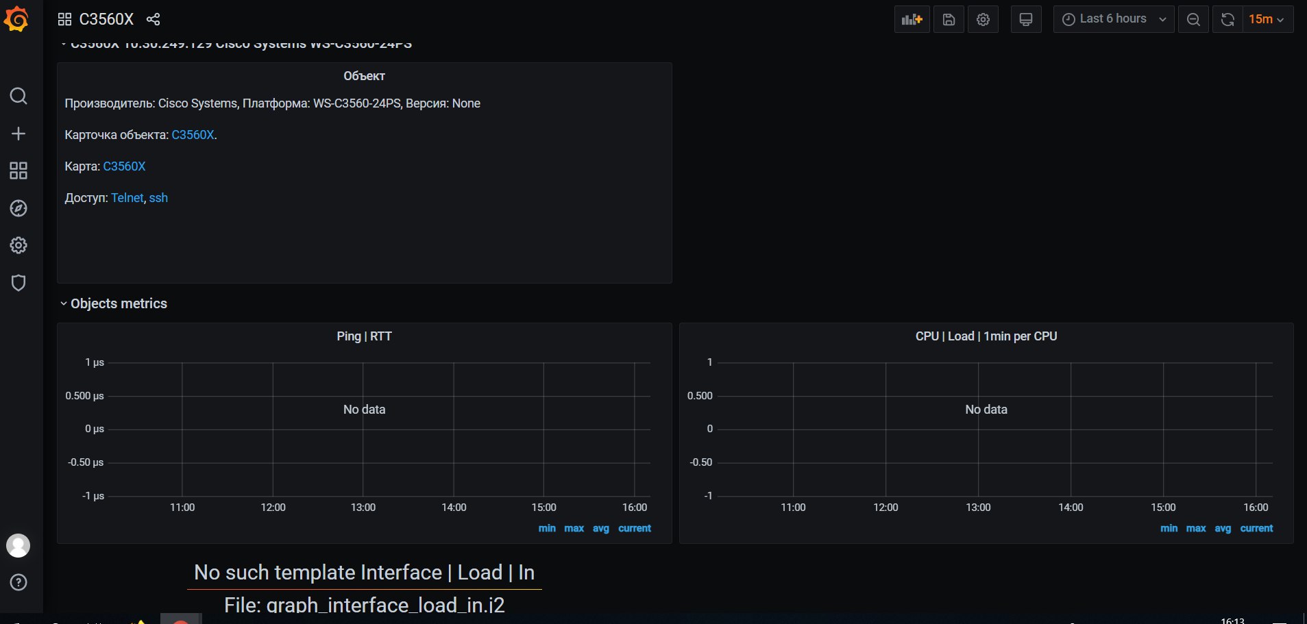Image resolution: width=1307 pixels, height=624 pixels.
Task: Cycle view mode with monitor icon
Action: (x=1026, y=19)
